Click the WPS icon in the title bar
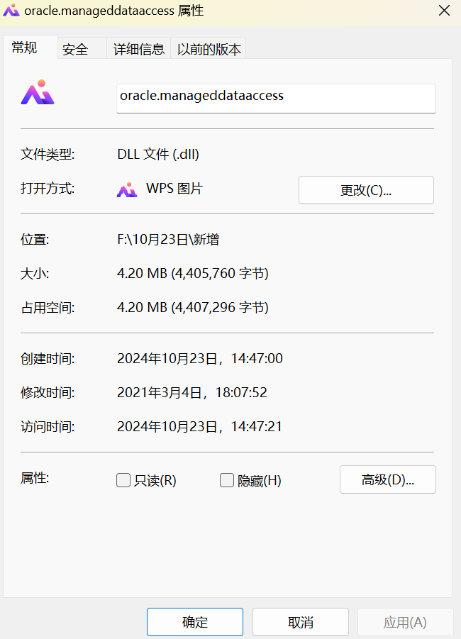The width and height of the screenshot is (461, 639). [12, 11]
